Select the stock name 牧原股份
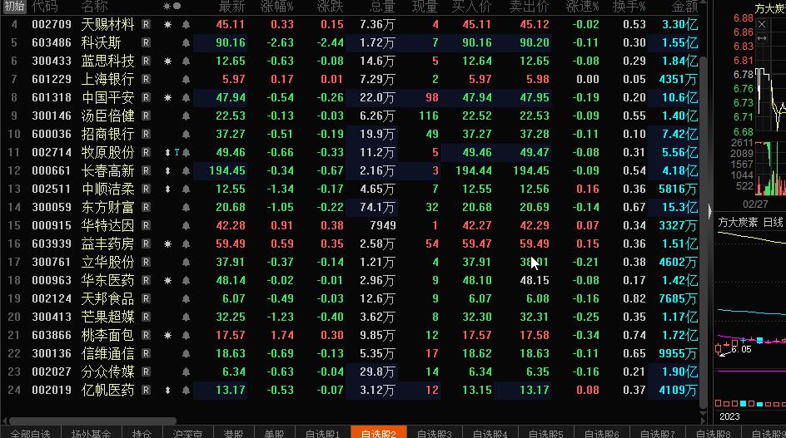Screen dimensions: 786x438 point(107,153)
